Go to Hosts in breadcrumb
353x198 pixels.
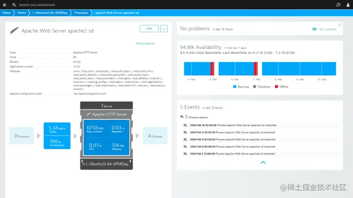click(x=22, y=13)
